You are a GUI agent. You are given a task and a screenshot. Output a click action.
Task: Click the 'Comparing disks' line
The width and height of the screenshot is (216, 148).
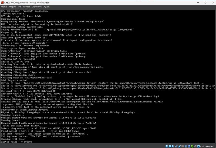coord(11,32)
